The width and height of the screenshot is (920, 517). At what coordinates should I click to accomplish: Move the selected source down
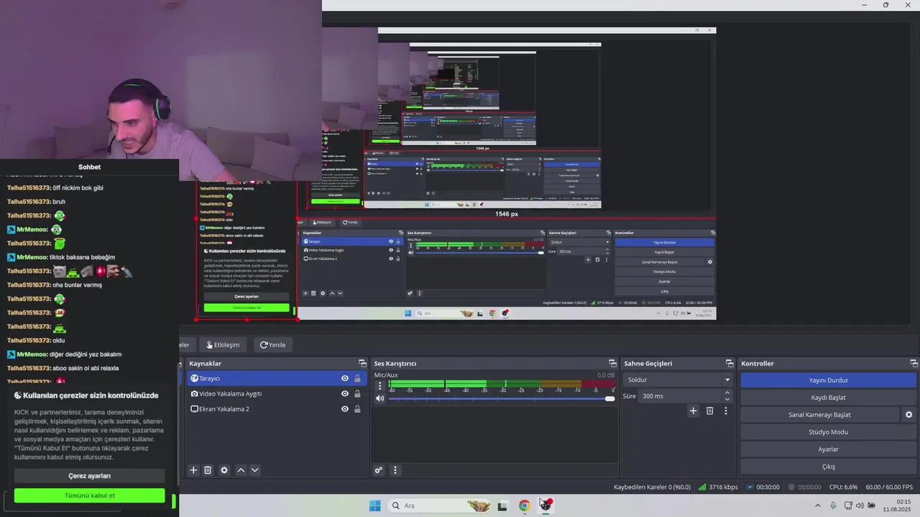pos(254,470)
